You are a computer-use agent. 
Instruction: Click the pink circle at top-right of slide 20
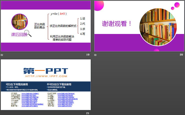[177, 5]
